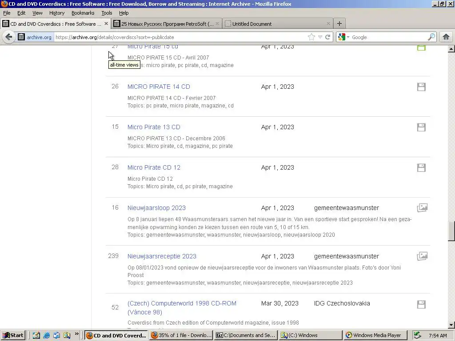Click the search magnifier icon in search box
455x341 pixels.
point(431,37)
